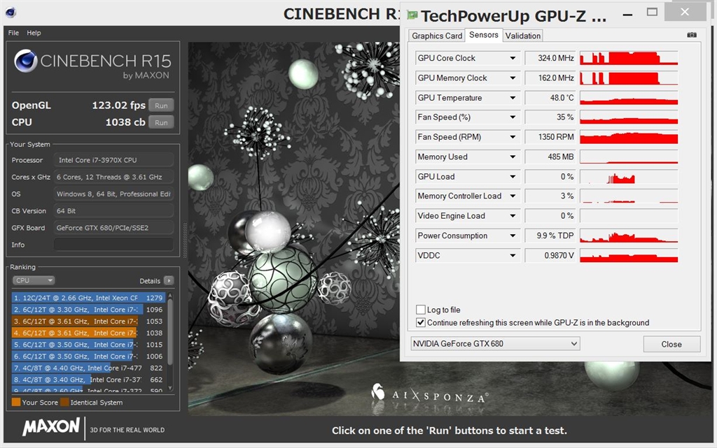The width and height of the screenshot is (717, 448).
Task: Select ranking row 4 scoring 1038
Action: click(88, 333)
